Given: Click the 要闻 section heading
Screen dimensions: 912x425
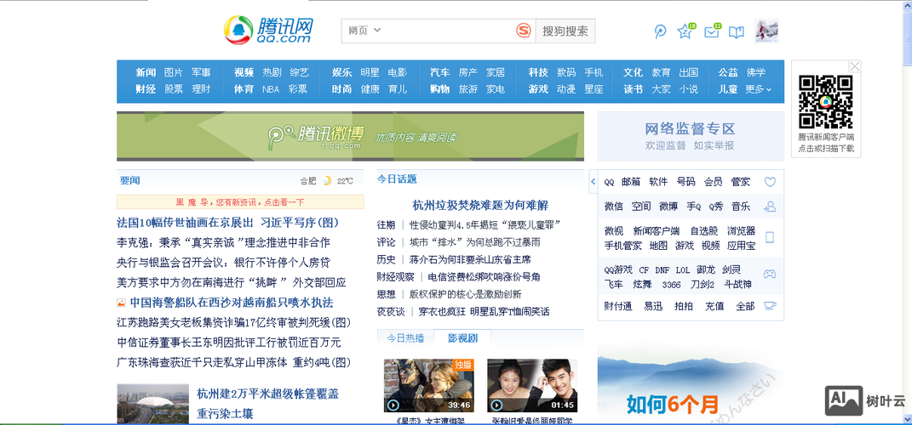Looking at the screenshot, I should tap(129, 180).
